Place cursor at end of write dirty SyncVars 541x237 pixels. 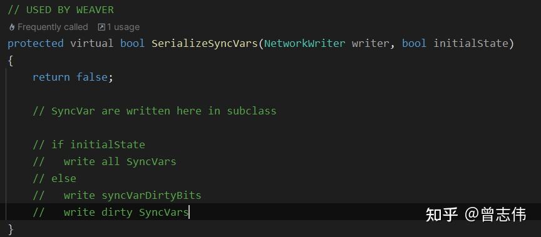(188, 212)
